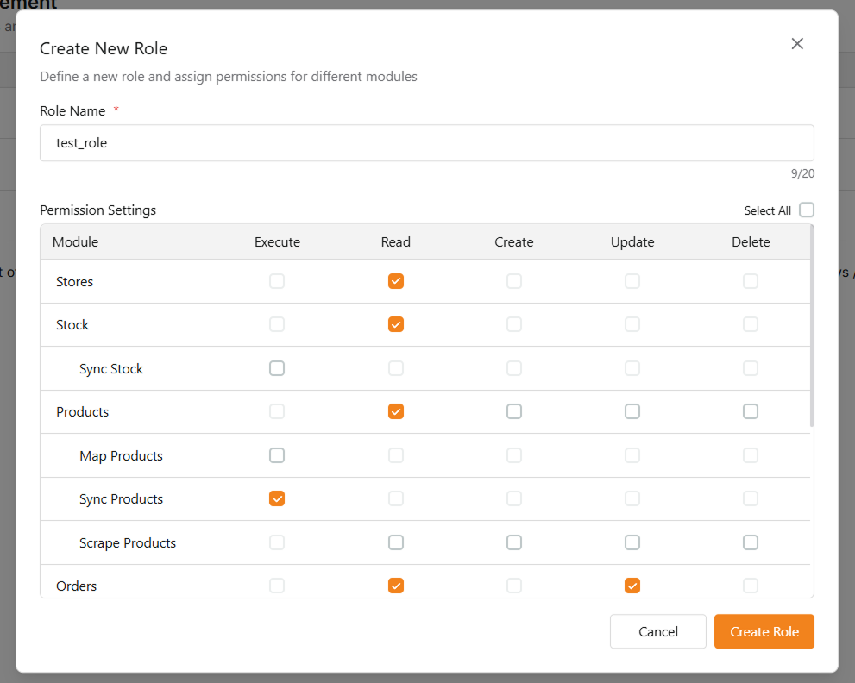855x683 pixels.
Task: Select the Stock module row label
Action: tap(72, 325)
